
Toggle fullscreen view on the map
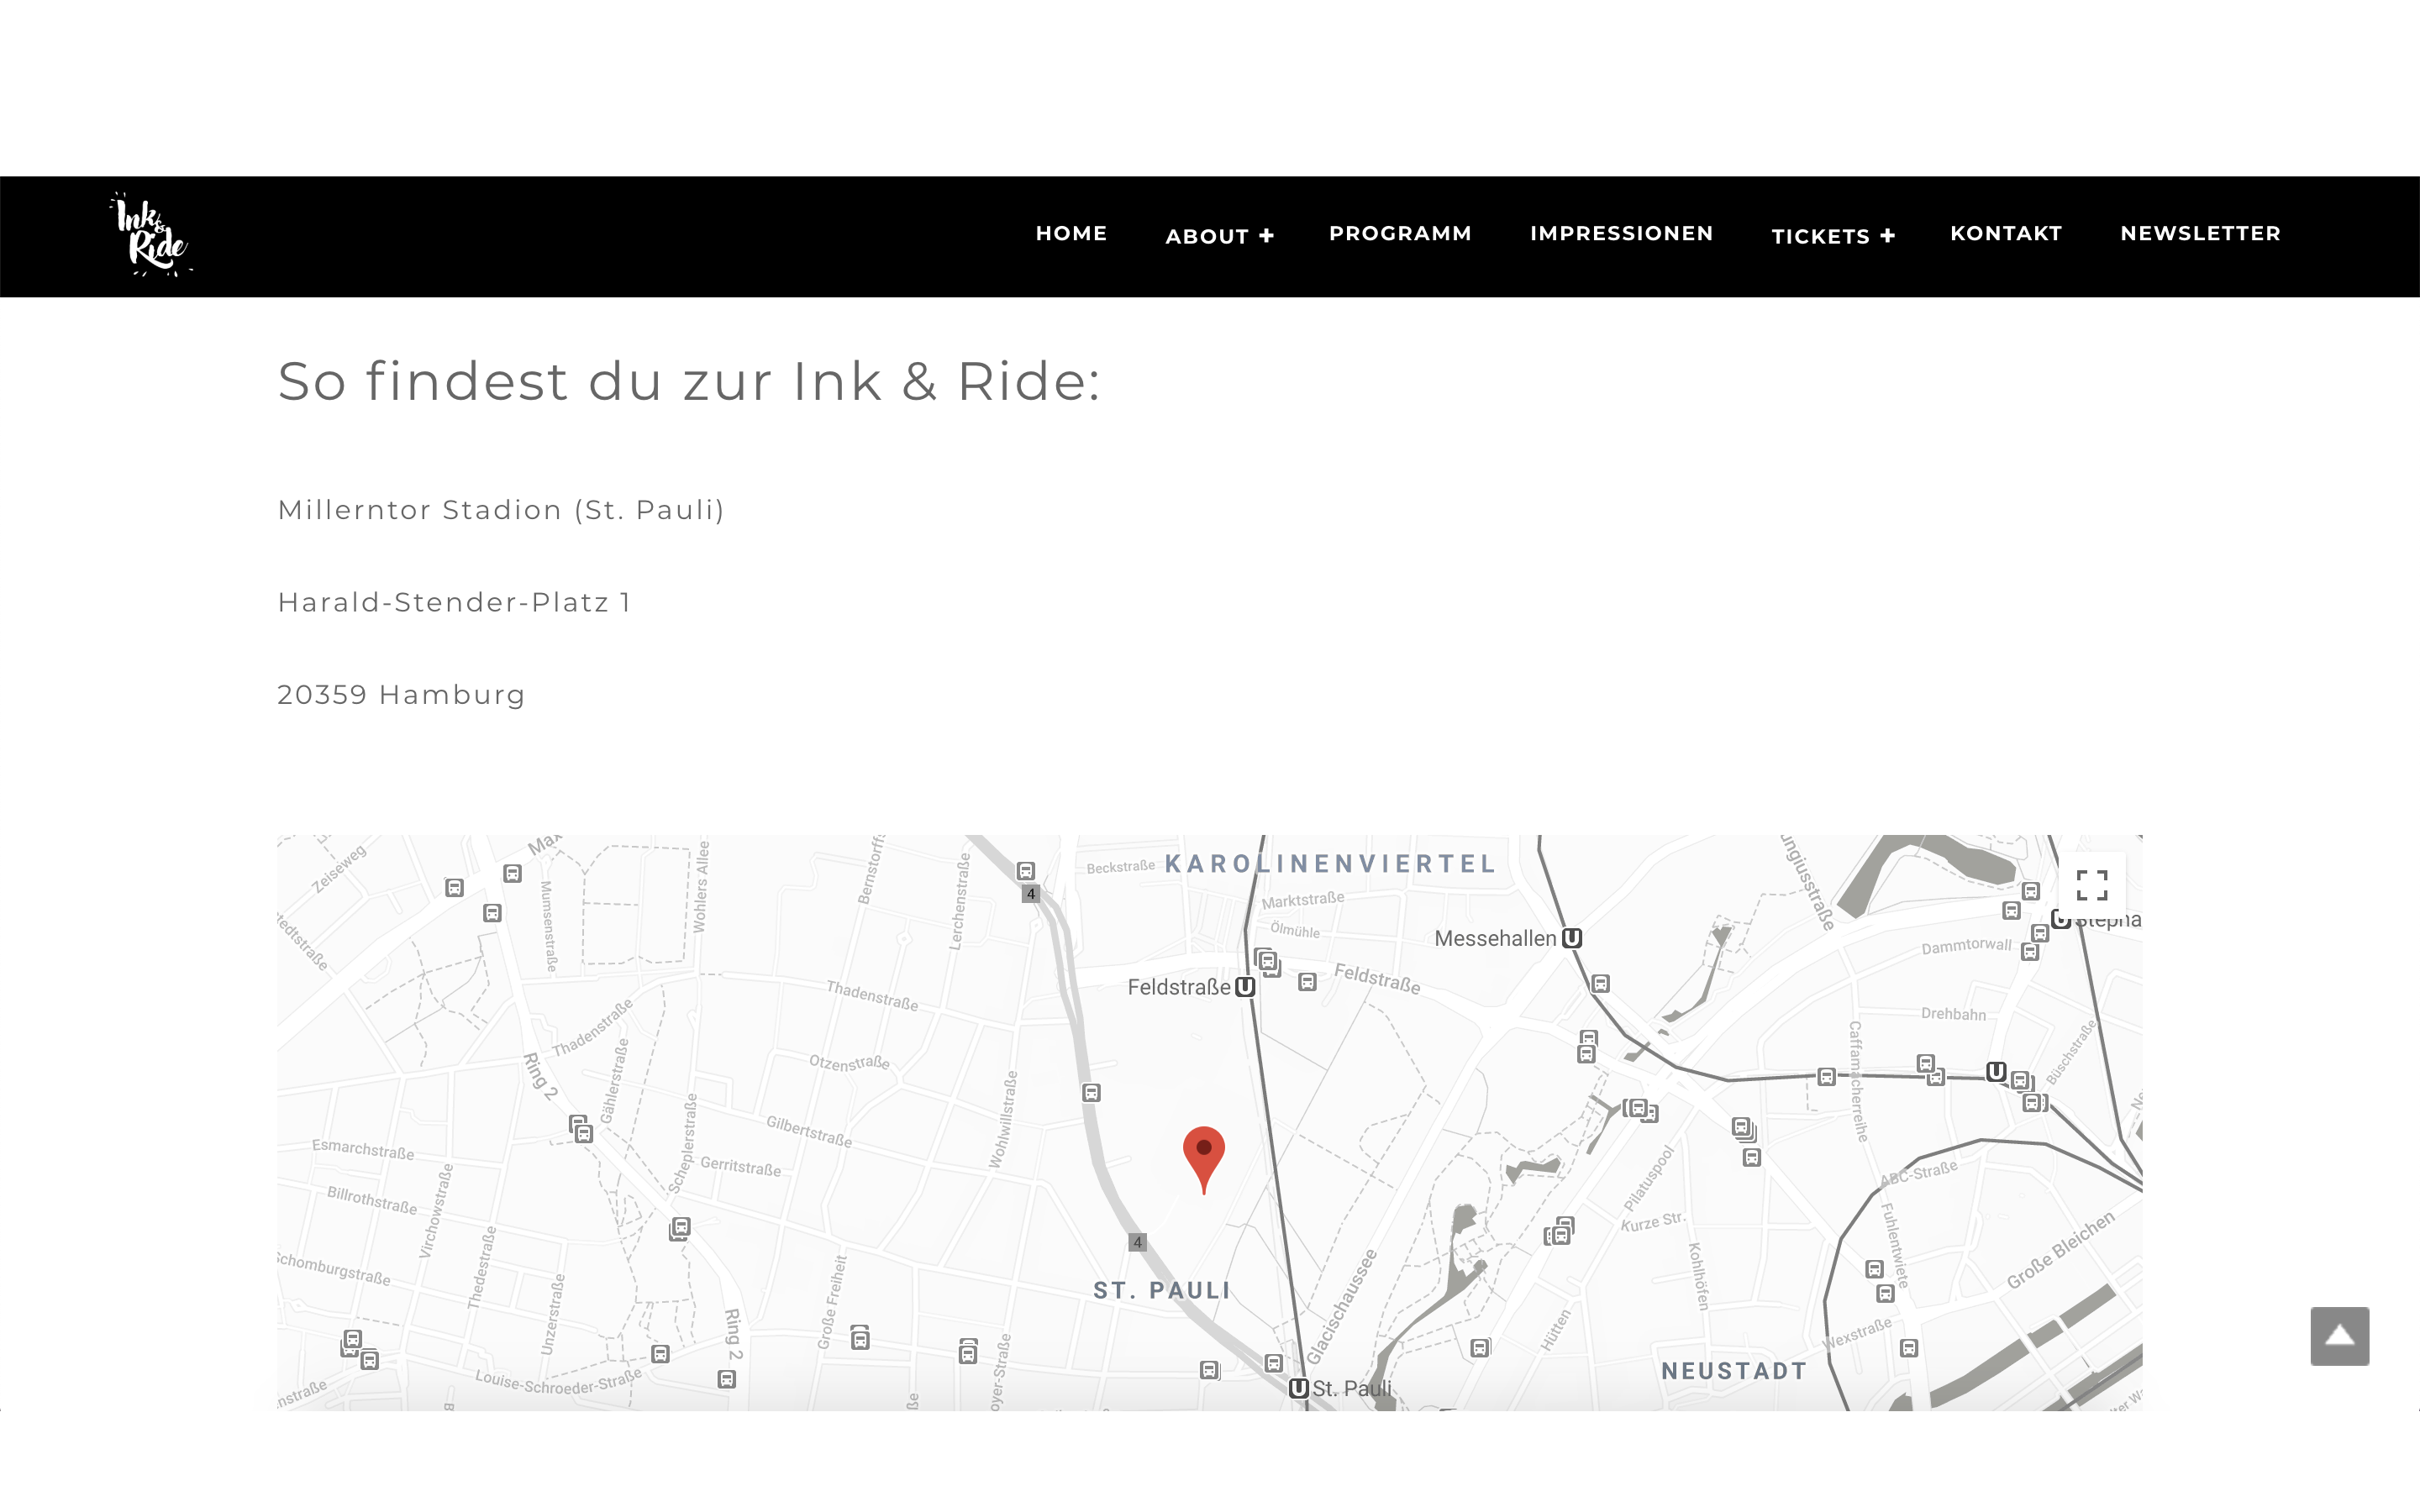pyautogui.click(x=2092, y=885)
